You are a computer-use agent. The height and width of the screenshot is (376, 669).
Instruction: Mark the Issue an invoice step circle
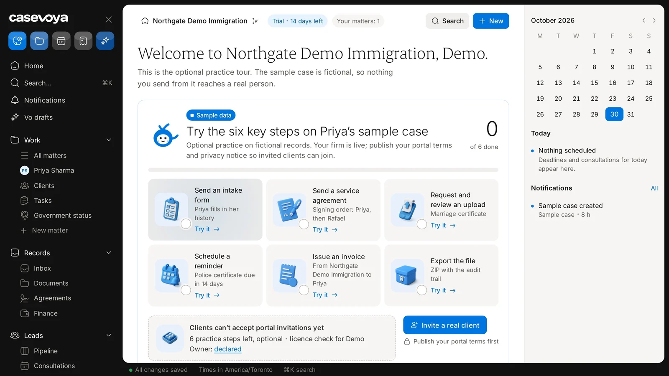point(304,290)
